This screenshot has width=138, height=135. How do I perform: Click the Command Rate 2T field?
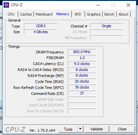(82, 93)
